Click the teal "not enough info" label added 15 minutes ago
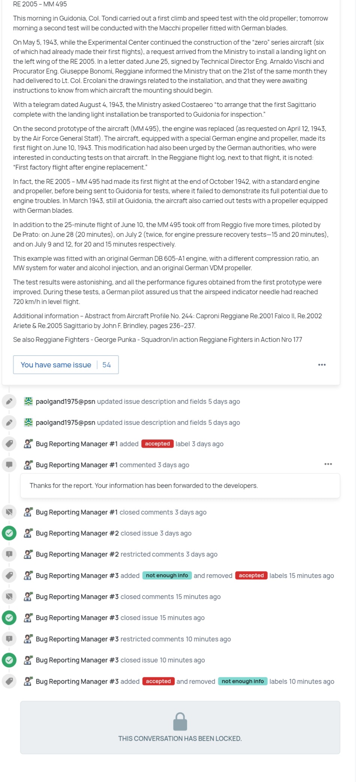Image resolution: width=356 pixels, height=782 pixels. point(167,576)
